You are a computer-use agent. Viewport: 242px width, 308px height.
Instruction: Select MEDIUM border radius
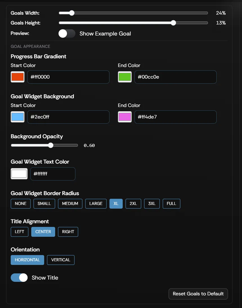(x=70, y=204)
